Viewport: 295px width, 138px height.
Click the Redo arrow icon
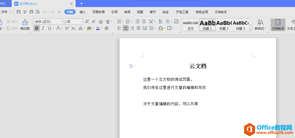[53, 12]
